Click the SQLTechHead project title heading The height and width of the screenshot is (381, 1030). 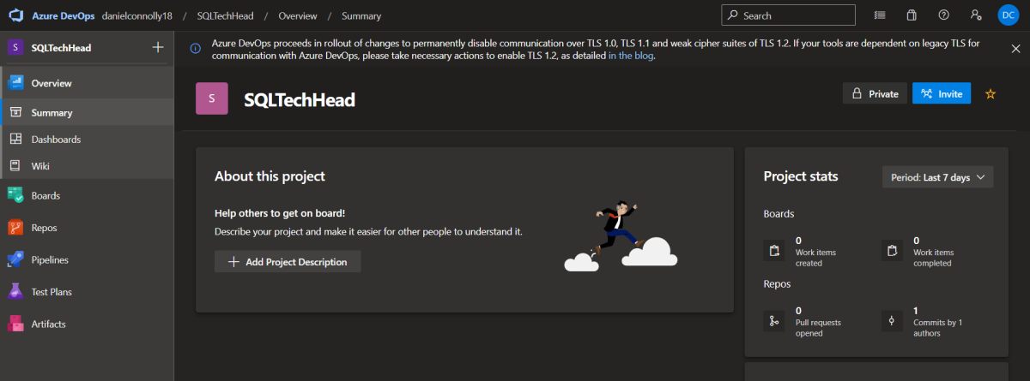300,99
